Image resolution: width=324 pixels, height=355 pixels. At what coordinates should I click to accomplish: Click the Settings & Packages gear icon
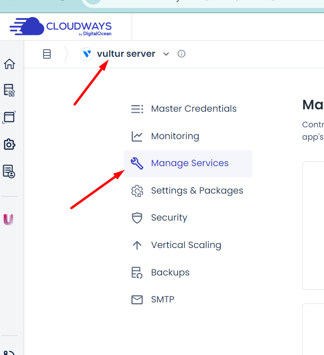point(137,191)
